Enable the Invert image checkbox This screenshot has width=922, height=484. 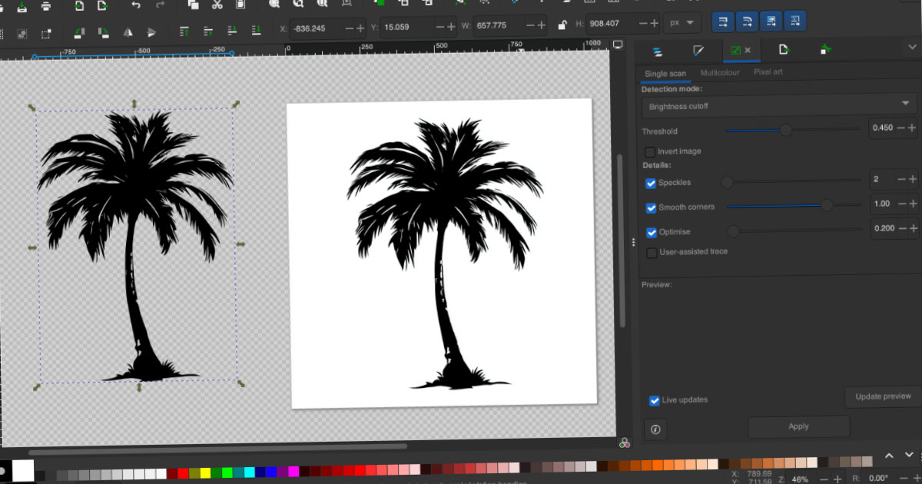(x=651, y=152)
